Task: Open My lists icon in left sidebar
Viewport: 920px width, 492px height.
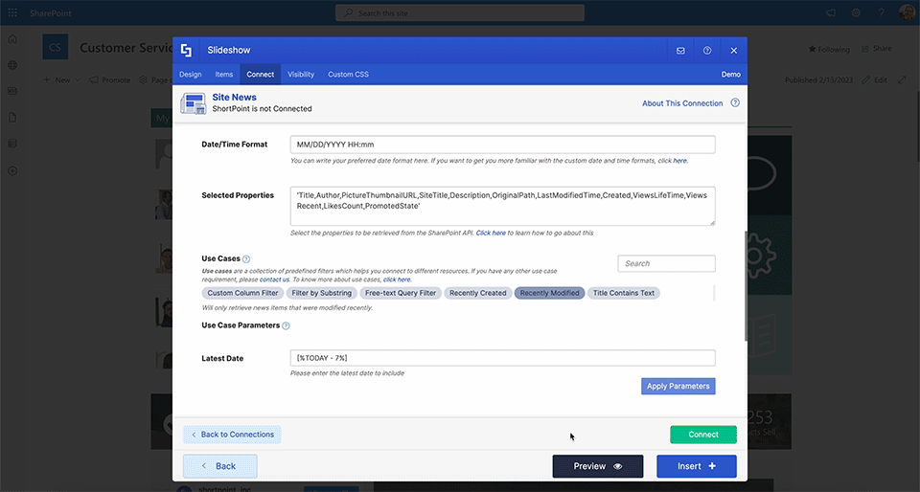Action: click(12, 144)
